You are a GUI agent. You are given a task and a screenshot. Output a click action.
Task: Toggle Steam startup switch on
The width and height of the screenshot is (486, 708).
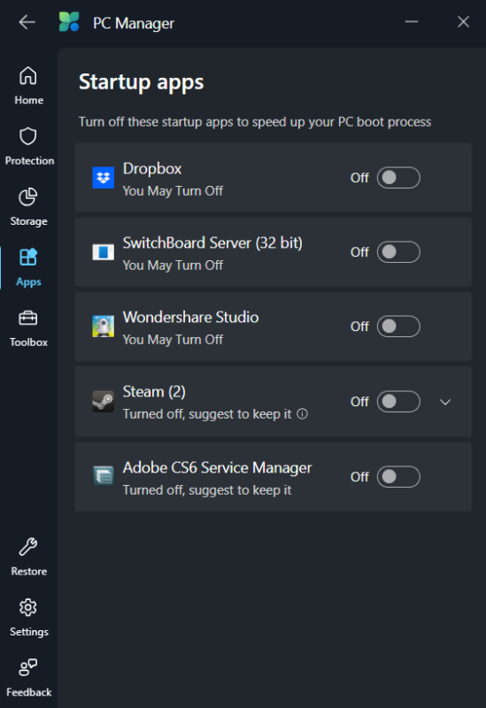coord(398,402)
